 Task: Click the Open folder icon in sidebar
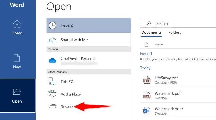pos(17,92)
